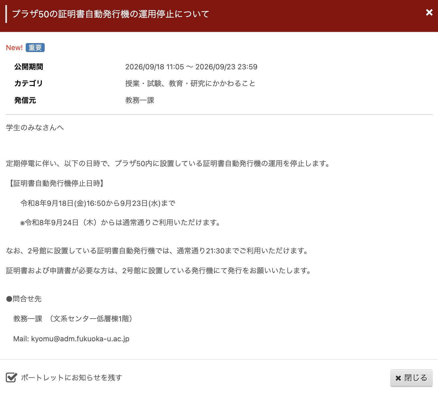The height and width of the screenshot is (400, 438).
Task: Click category value 授業・試験、教育・研究にかかわること
Action: click(190, 83)
